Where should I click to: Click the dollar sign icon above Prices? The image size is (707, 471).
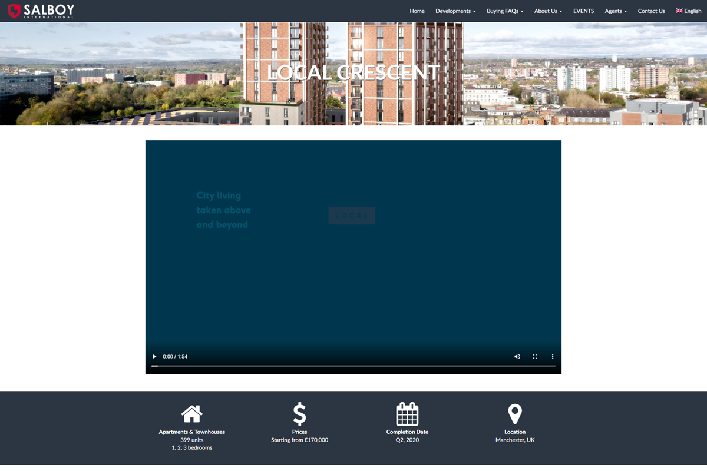click(299, 412)
